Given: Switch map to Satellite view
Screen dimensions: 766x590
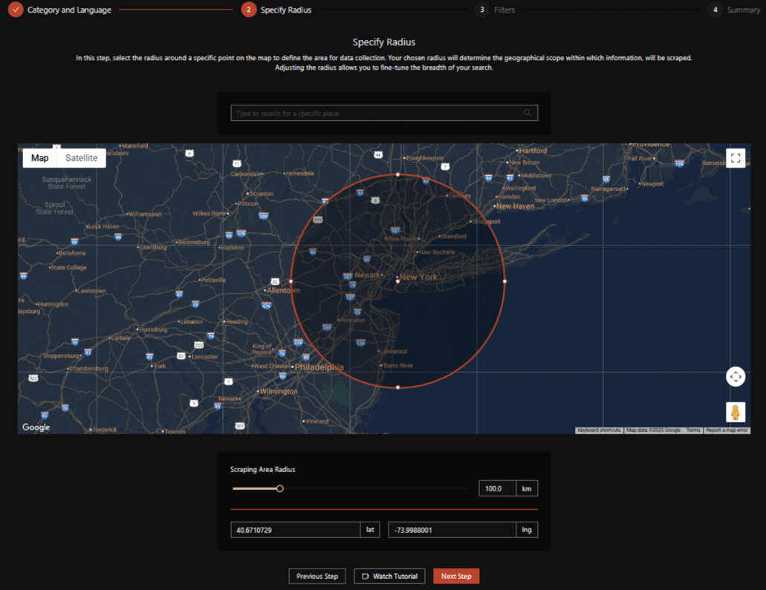Looking at the screenshot, I should coord(81,158).
